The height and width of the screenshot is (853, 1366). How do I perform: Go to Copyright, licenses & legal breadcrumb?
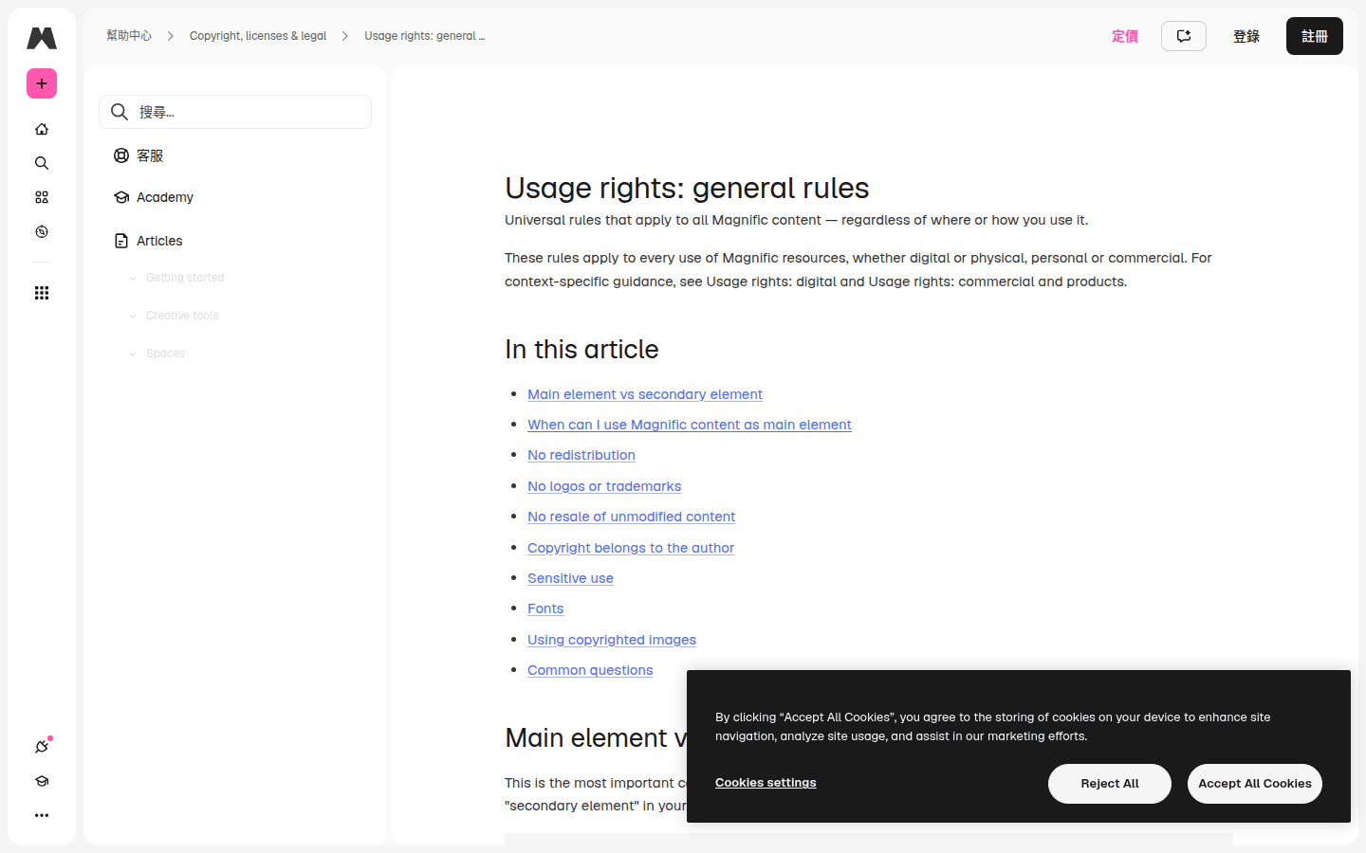pos(258,36)
